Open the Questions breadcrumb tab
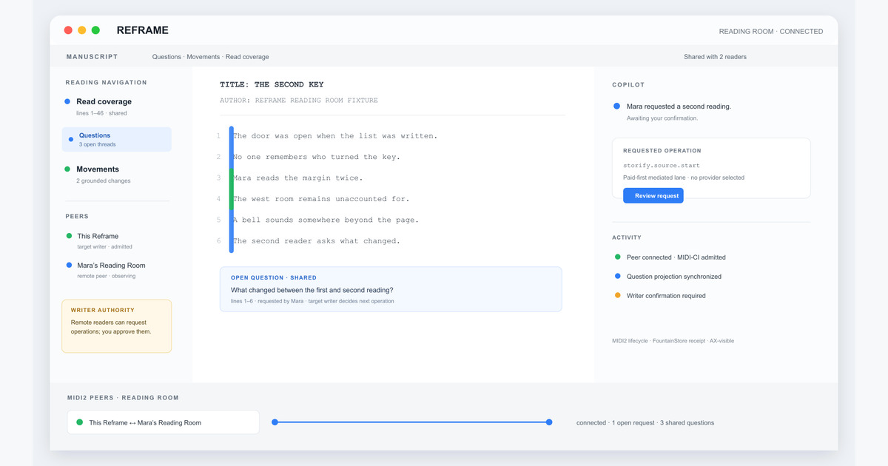Screen dimensions: 888x466 coord(166,57)
